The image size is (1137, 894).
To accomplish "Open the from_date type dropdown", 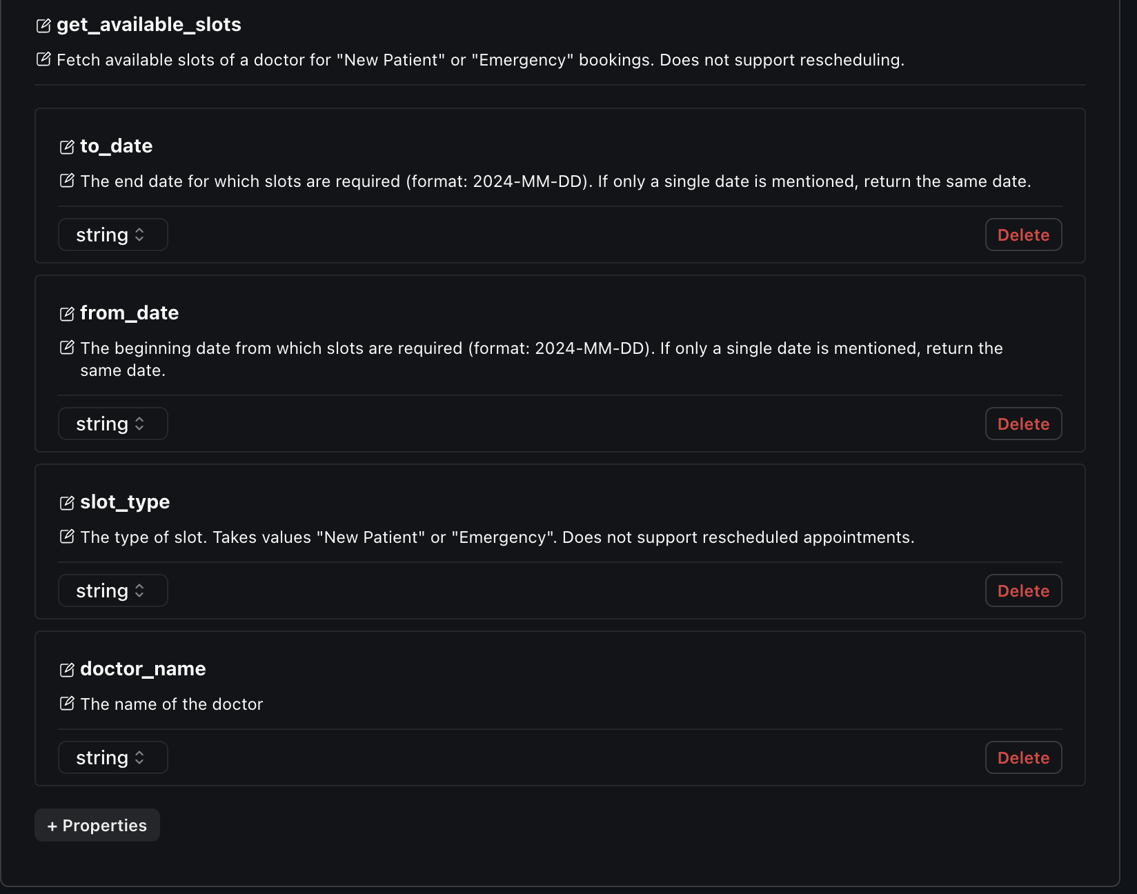I will click(112, 424).
